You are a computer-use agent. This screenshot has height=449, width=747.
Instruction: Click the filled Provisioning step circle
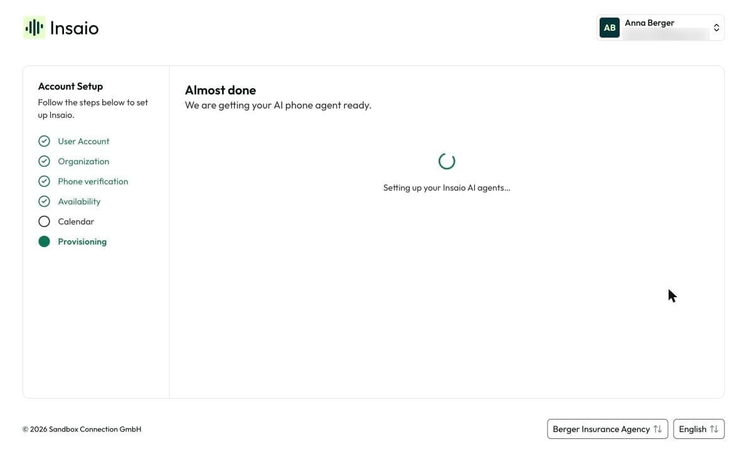coord(44,241)
